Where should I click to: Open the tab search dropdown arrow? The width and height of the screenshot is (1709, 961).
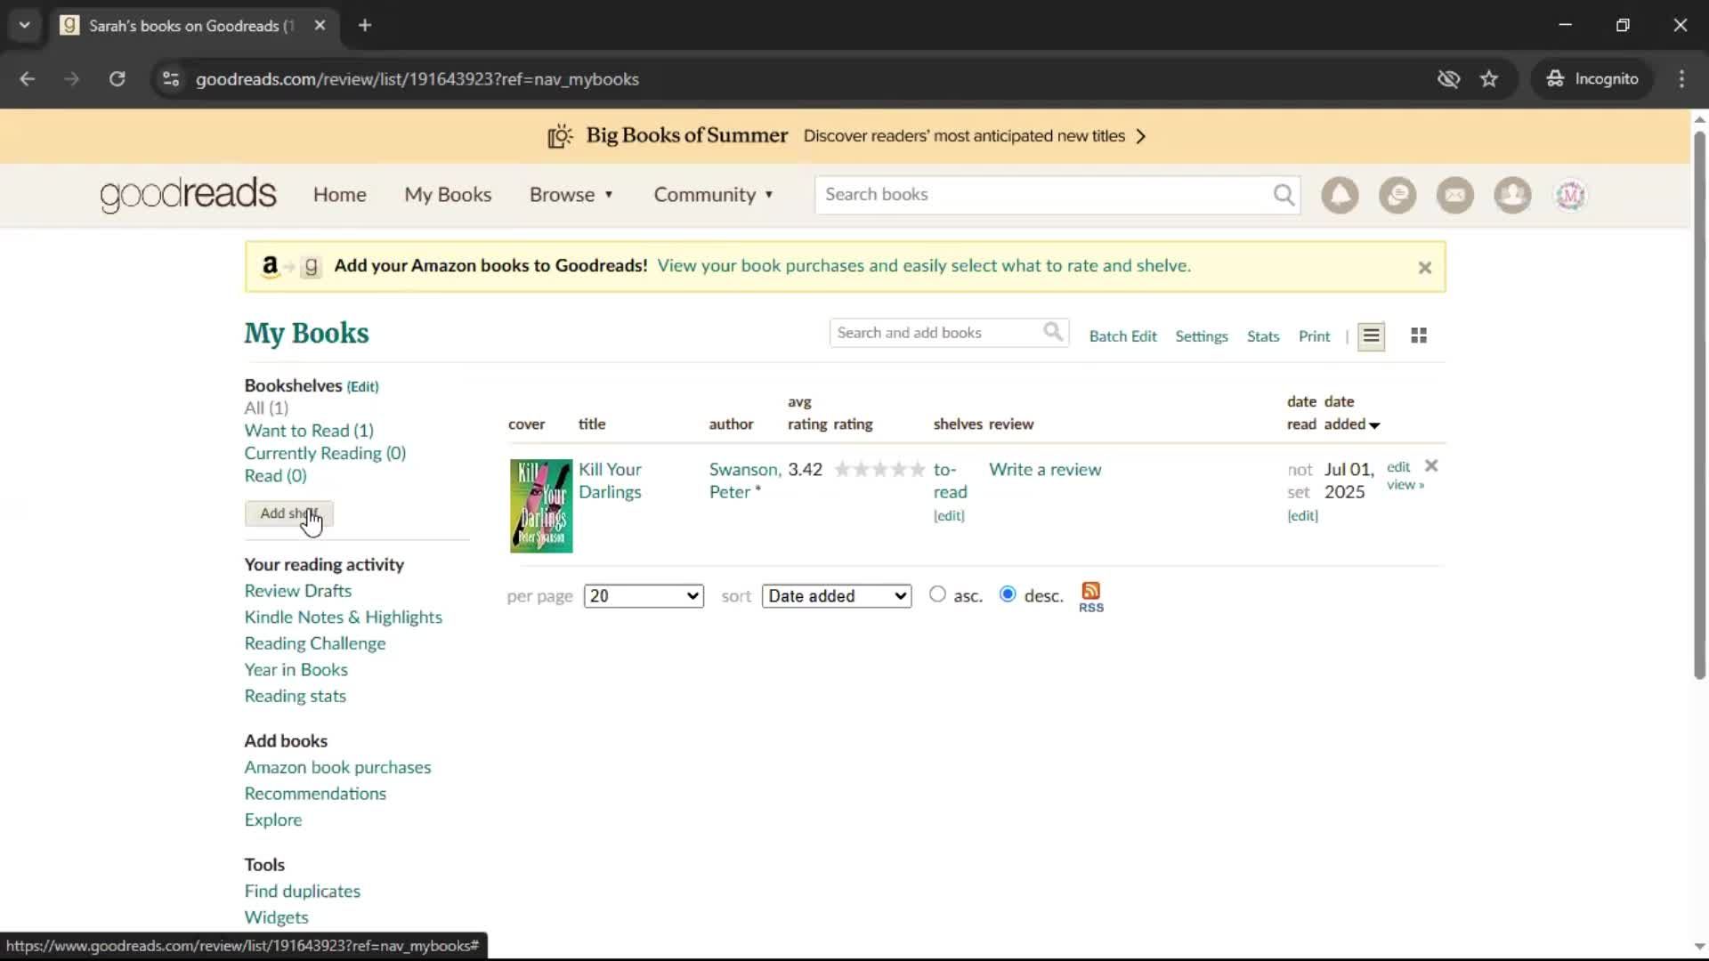(25, 26)
